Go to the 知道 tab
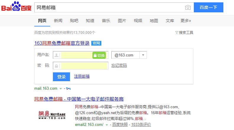 [x=90, y=21]
